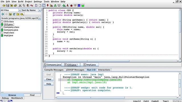Switch to the Interactions tab

[104, 70]
